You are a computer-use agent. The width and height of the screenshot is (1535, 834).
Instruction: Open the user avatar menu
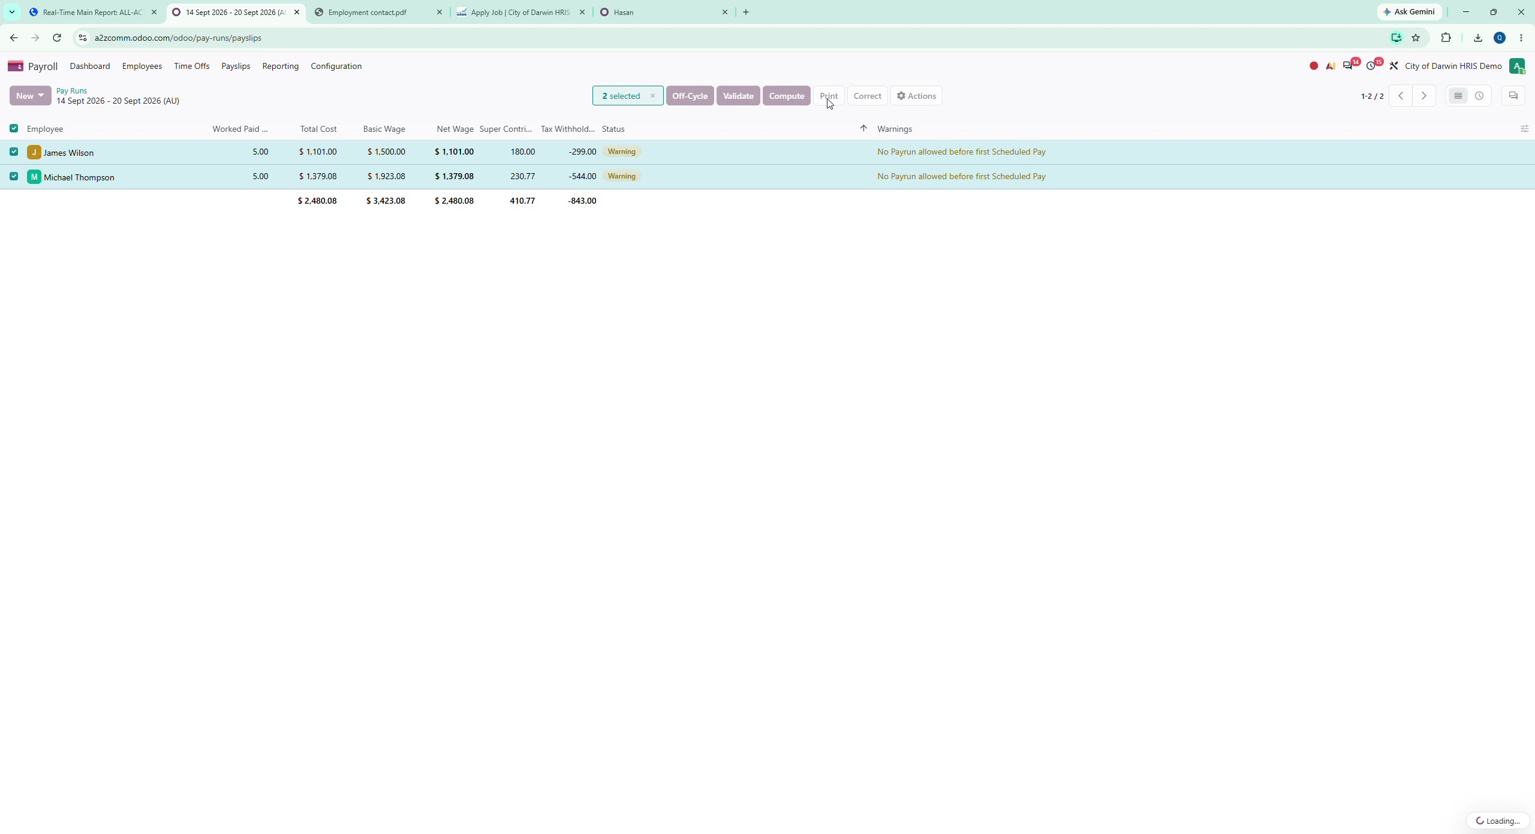pyautogui.click(x=1517, y=66)
